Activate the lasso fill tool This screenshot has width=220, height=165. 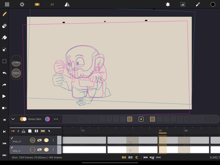4,50
